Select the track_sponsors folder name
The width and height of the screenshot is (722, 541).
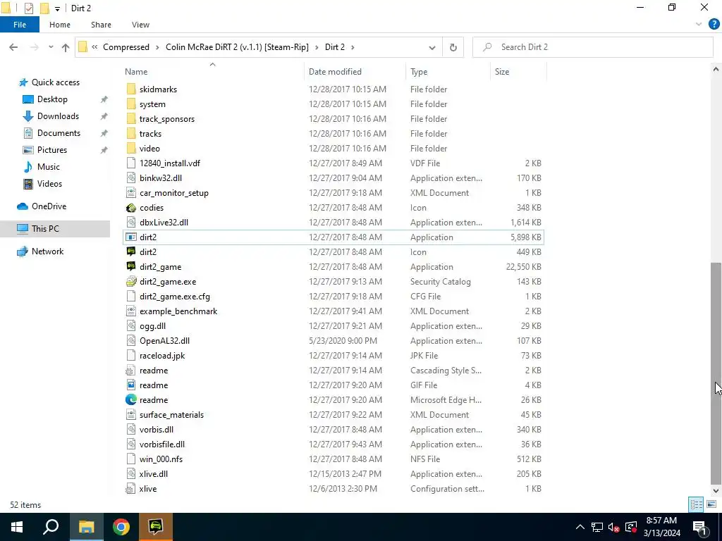point(166,119)
